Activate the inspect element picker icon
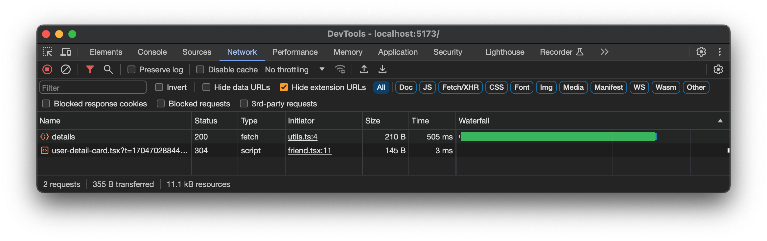767x241 pixels. [x=47, y=52]
